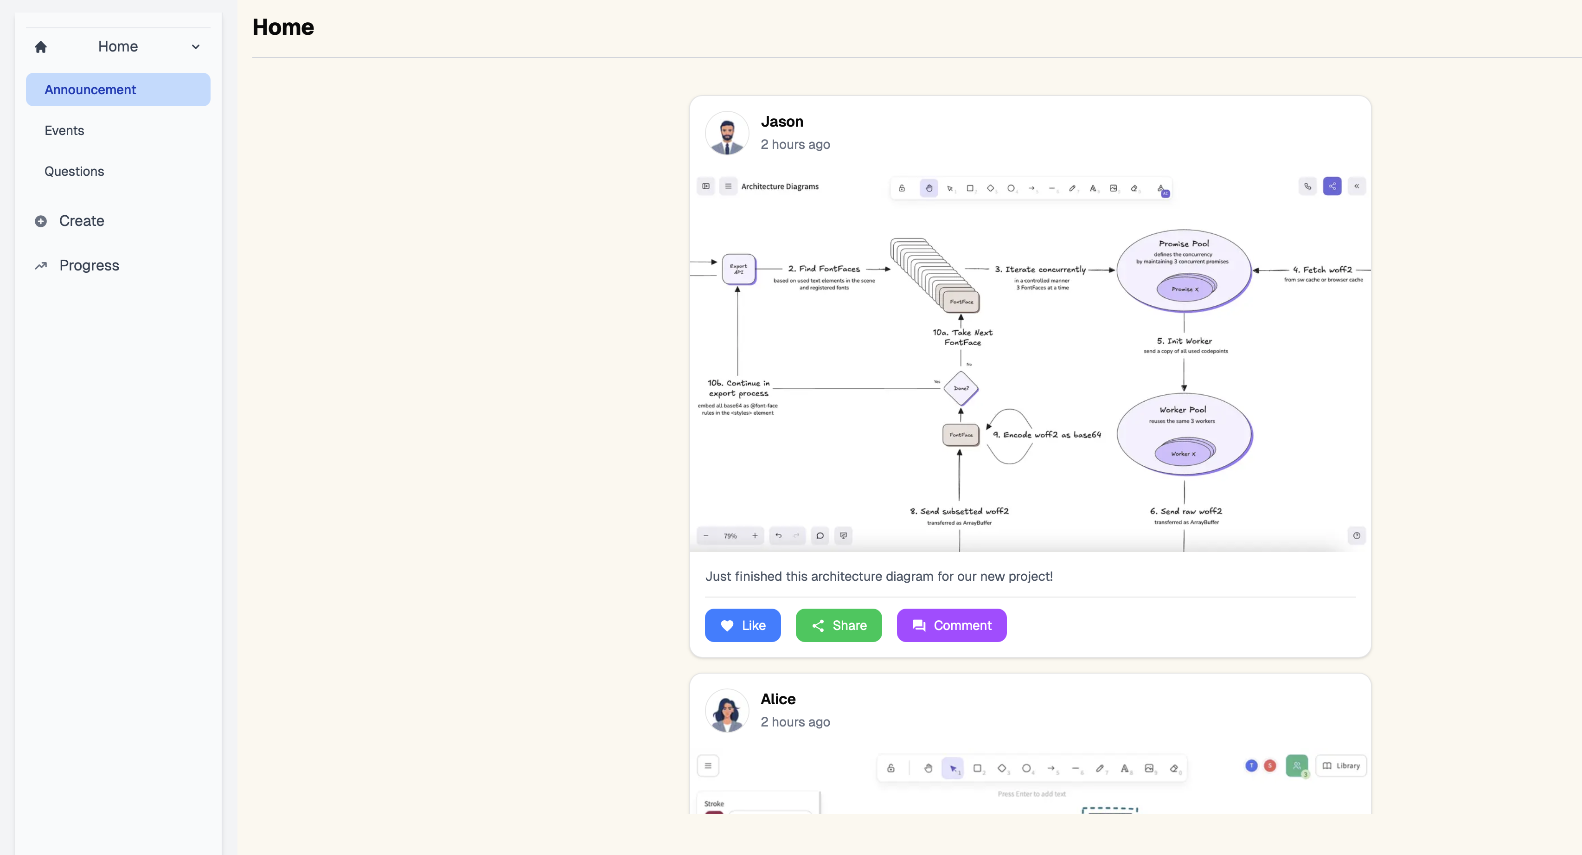Collapse the panel with the double-chevron icon
This screenshot has width=1582, height=855.
(x=1357, y=186)
